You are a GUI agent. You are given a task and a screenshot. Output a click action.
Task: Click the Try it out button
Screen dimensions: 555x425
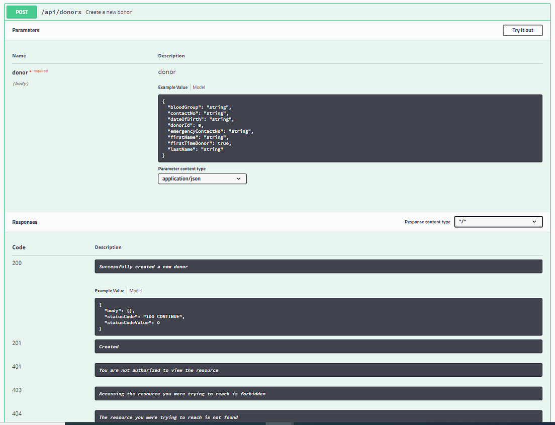(x=522, y=30)
